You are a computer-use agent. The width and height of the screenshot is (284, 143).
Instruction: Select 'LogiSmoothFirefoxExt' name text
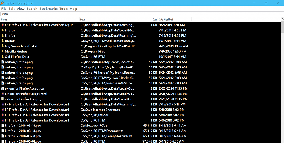(21, 46)
